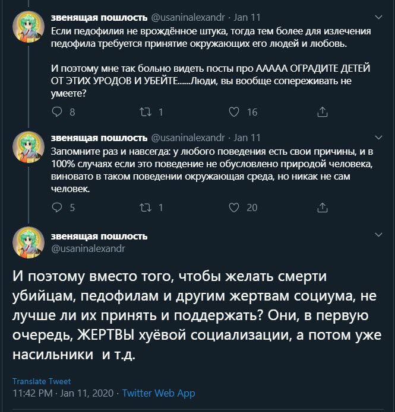The image size is (395, 412).
Task: Like the second tweet with 20 likes
Action: pos(234,207)
